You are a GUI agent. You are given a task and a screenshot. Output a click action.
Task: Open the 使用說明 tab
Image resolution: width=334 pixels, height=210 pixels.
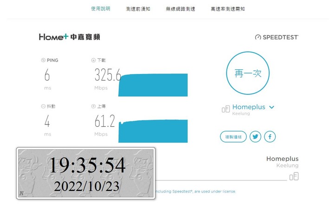[101, 9]
